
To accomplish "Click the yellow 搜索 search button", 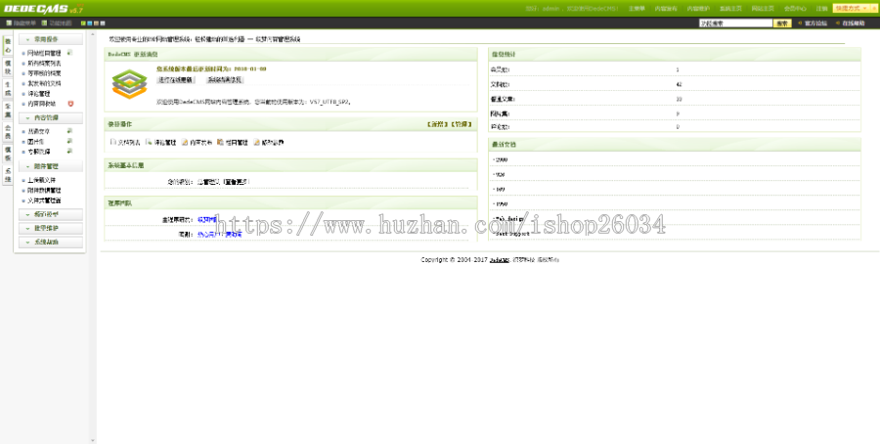I will pos(782,23).
